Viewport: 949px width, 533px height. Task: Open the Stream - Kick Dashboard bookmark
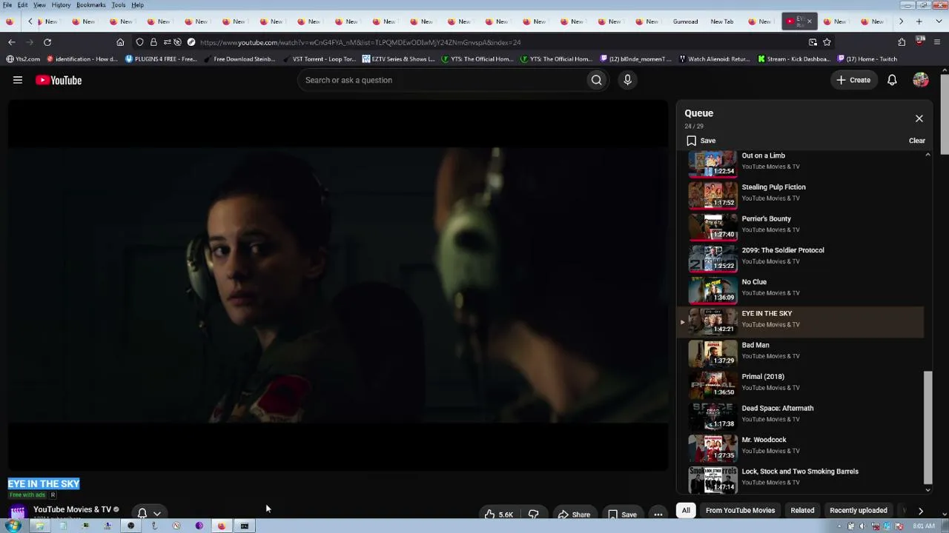click(793, 59)
